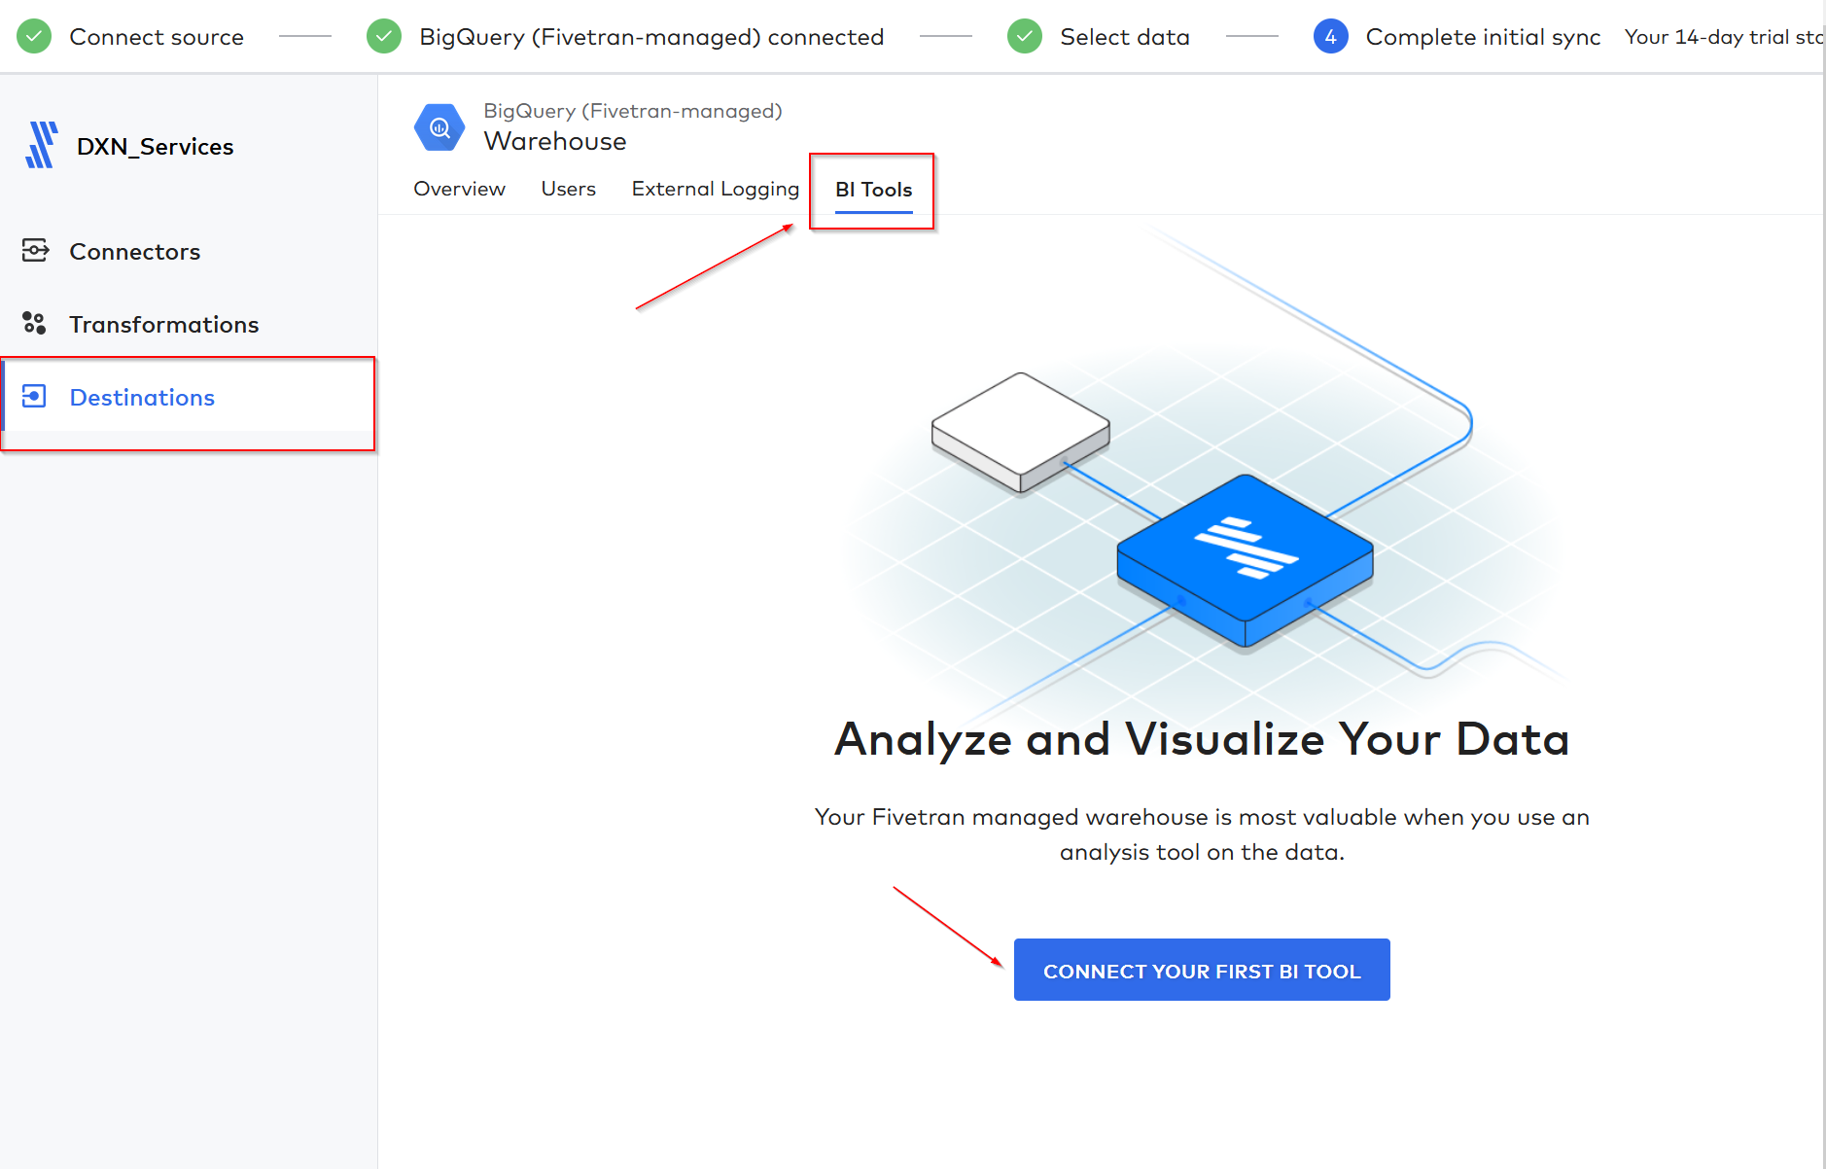Click the Connect source step label
The image size is (1826, 1169).
click(157, 36)
